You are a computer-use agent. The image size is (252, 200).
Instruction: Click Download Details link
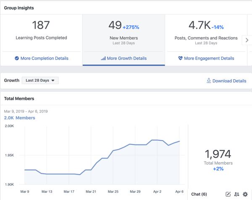[229, 81]
